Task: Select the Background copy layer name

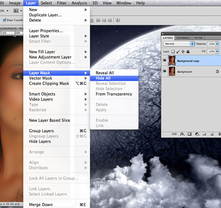Action: point(188,61)
